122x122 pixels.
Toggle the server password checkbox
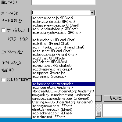[x=3, y=30]
